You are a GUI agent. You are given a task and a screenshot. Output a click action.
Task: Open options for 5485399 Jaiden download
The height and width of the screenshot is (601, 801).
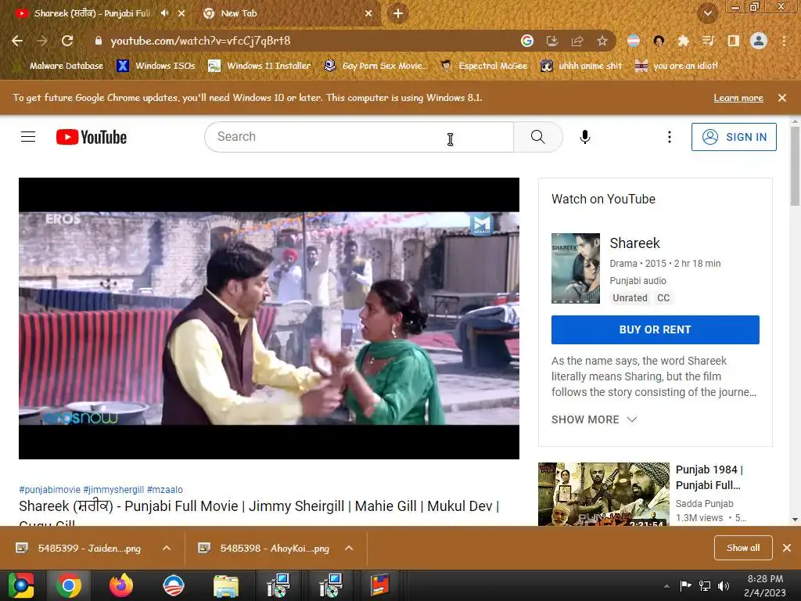[x=167, y=548]
